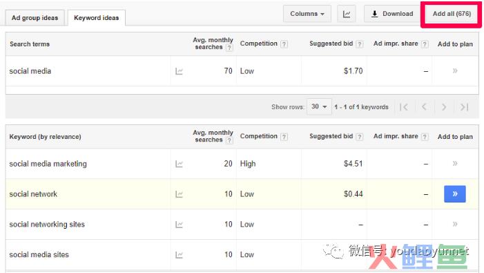Open the Show rows 30 dropdown

(x=319, y=106)
